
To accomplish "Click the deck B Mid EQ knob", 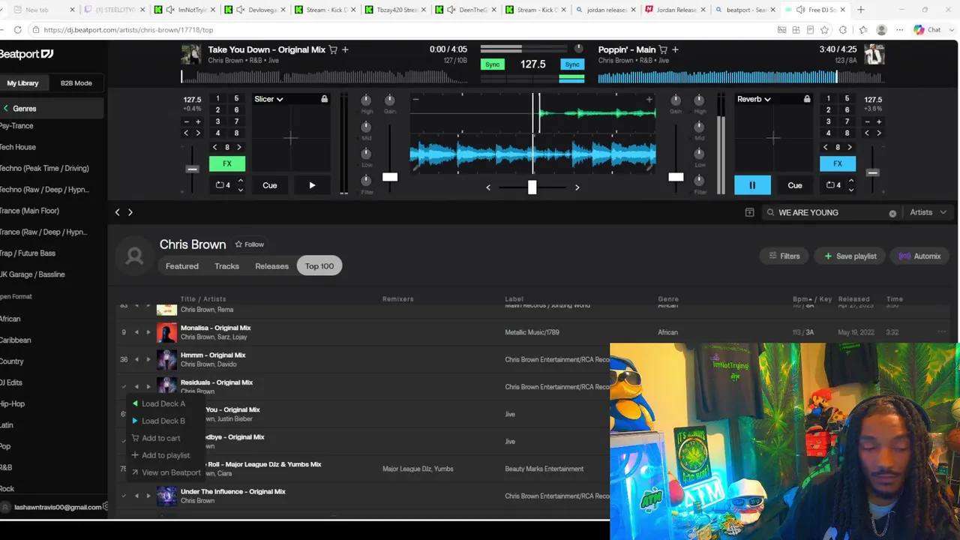I will pos(699,127).
